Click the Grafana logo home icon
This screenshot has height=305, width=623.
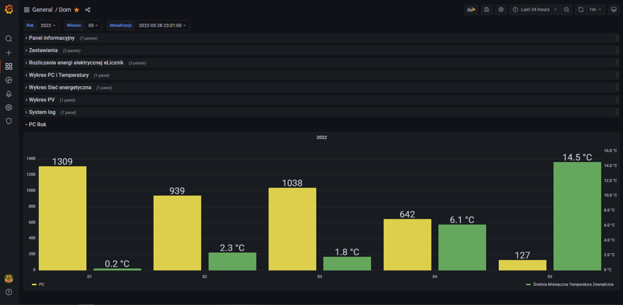(x=9, y=9)
